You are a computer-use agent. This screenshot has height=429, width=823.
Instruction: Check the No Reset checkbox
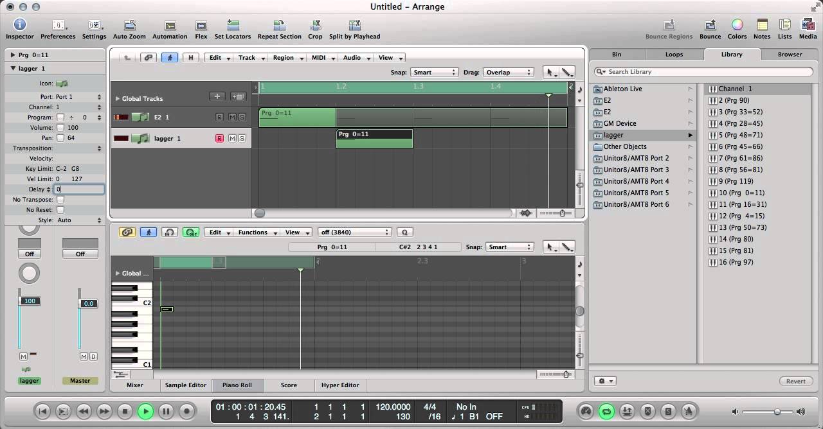click(x=60, y=210)
